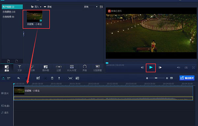Delete selected clip with the trash icon

52,78
